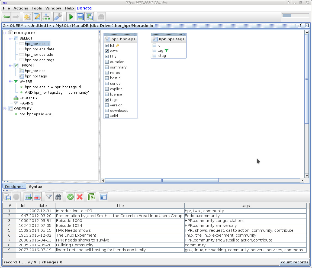Run the query with the green play icon
Viewport: 312px width, 268px height.
(71, 17)
